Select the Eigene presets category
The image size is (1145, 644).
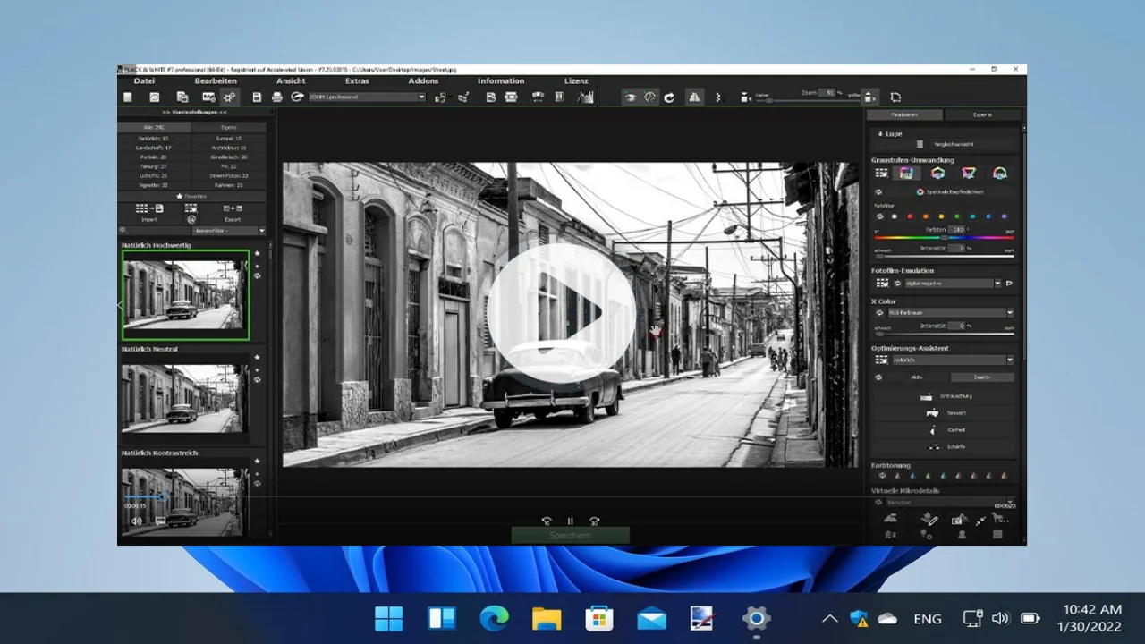[x=229, y=127]
